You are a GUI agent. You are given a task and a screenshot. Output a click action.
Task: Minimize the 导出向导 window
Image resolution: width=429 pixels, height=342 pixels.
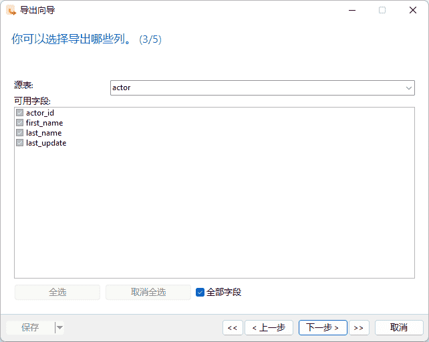[x=352, y=11]
